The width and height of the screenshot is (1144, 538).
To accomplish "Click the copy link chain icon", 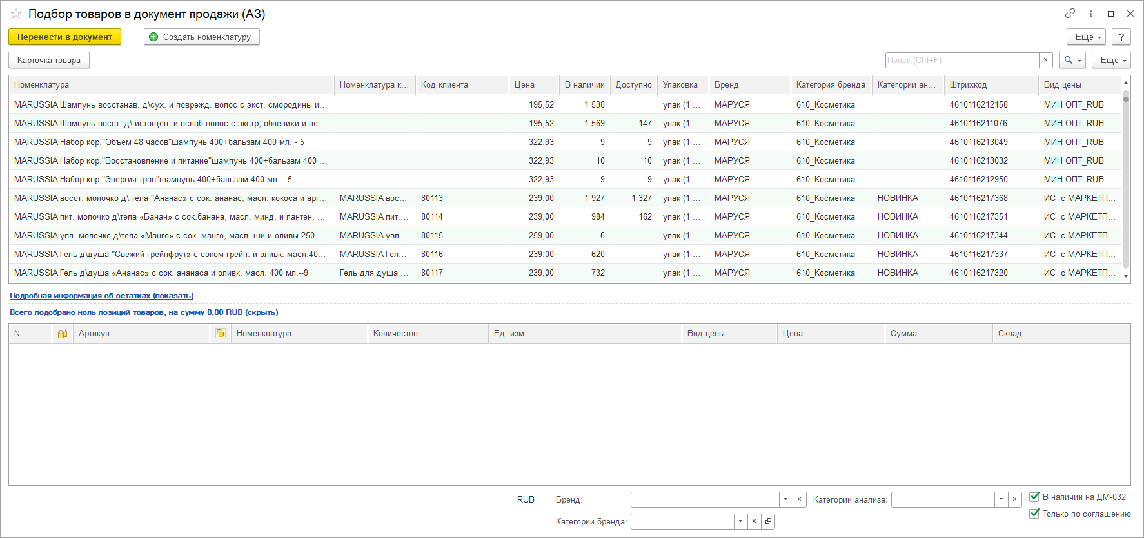I will [1070, 14].
